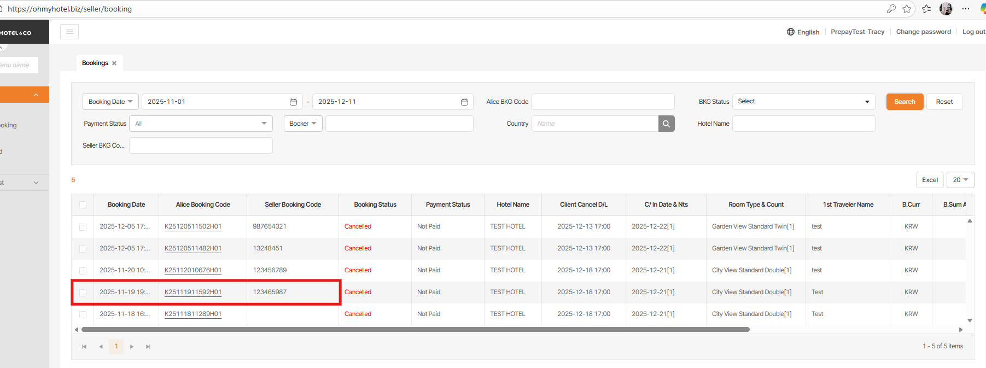This screenshot has width=986, height=368.
Task: Click the horizontal table scrollbar
Action: coord(415,330)
